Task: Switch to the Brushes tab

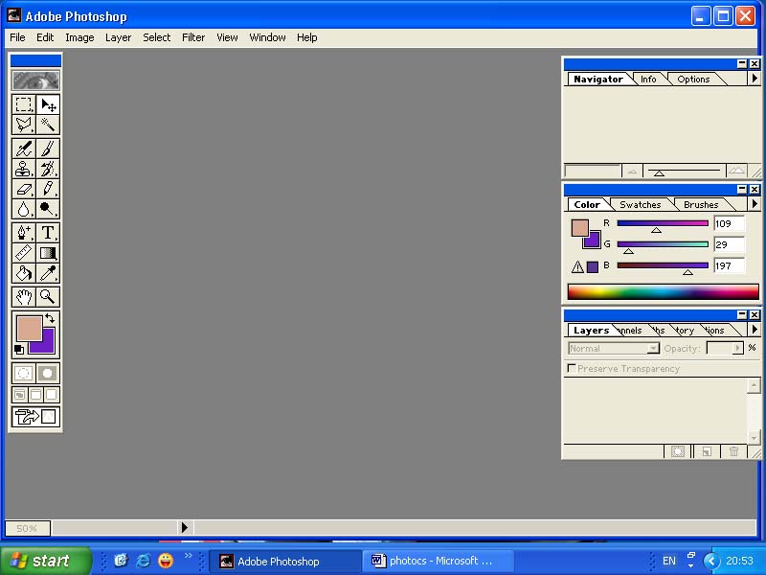Action: (701, 205)
